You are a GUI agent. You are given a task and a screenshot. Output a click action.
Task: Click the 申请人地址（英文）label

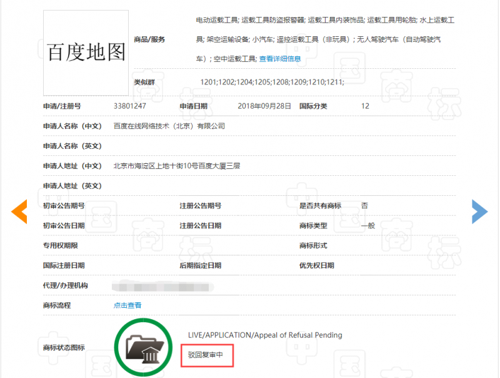point(72,186)
